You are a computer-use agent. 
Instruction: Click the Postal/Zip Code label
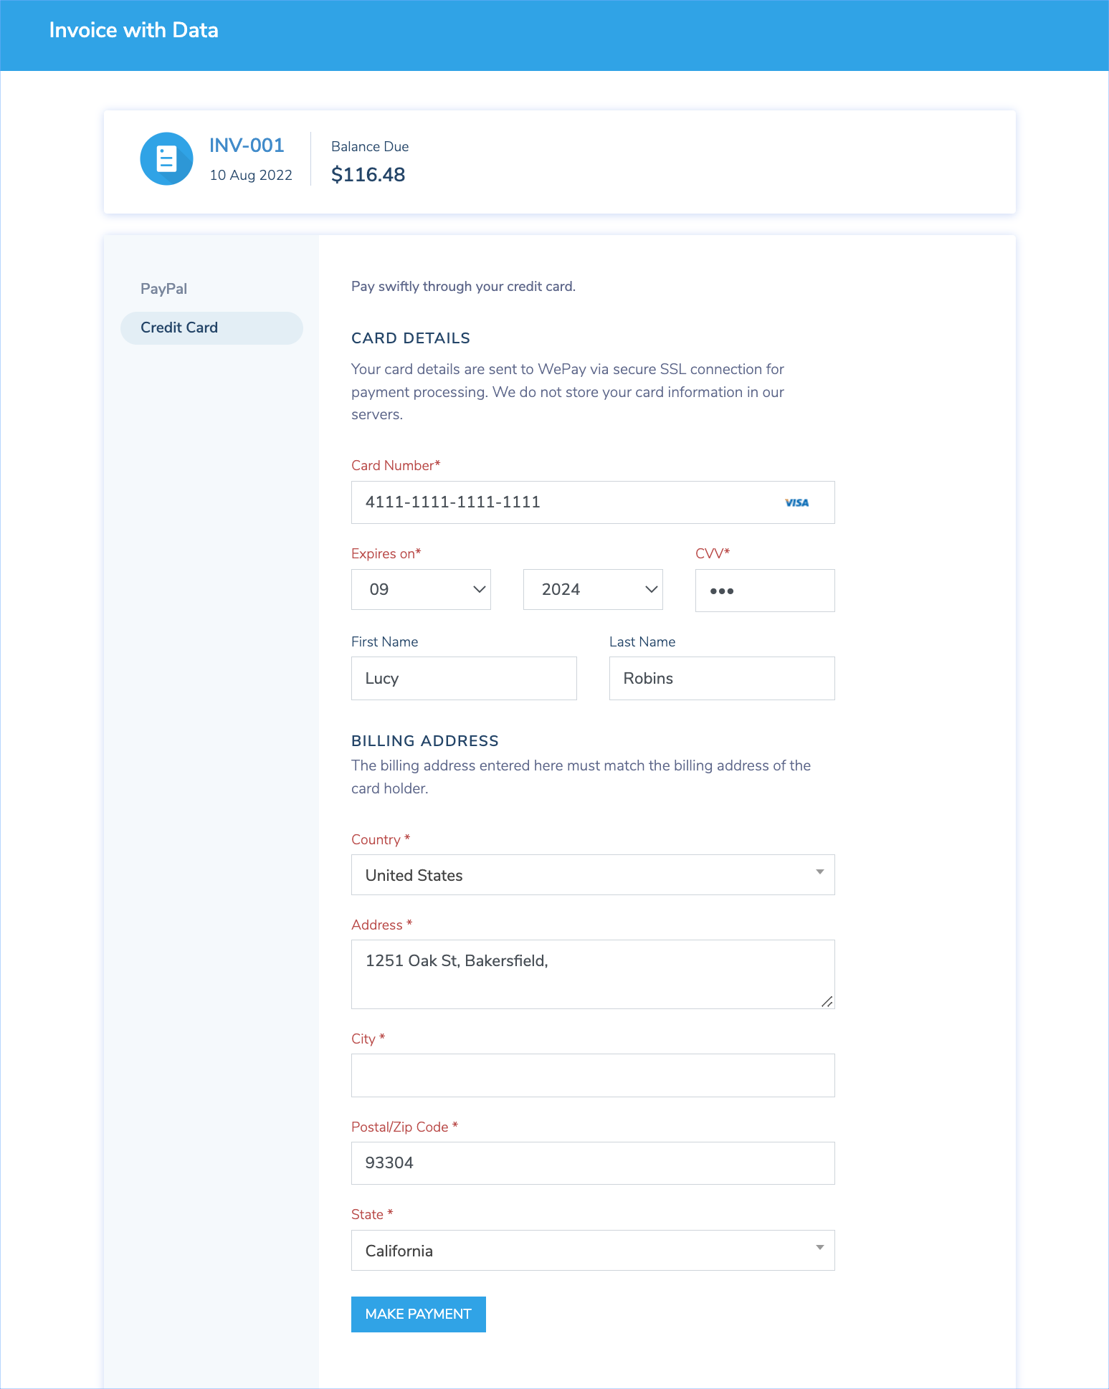tap(404, 1127)
